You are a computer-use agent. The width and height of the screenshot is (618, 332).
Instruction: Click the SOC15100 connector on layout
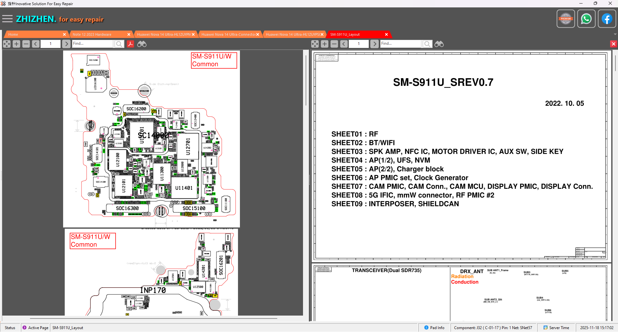coord(194,208)
